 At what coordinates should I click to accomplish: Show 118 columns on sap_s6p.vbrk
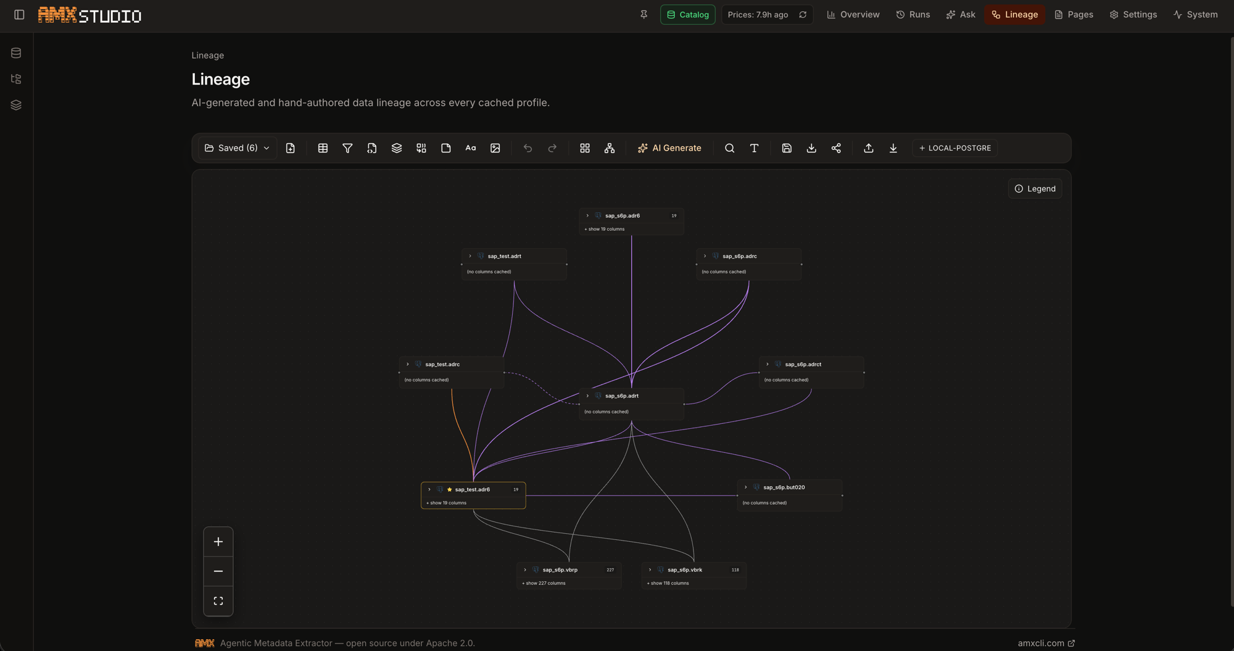pos(668,583)
